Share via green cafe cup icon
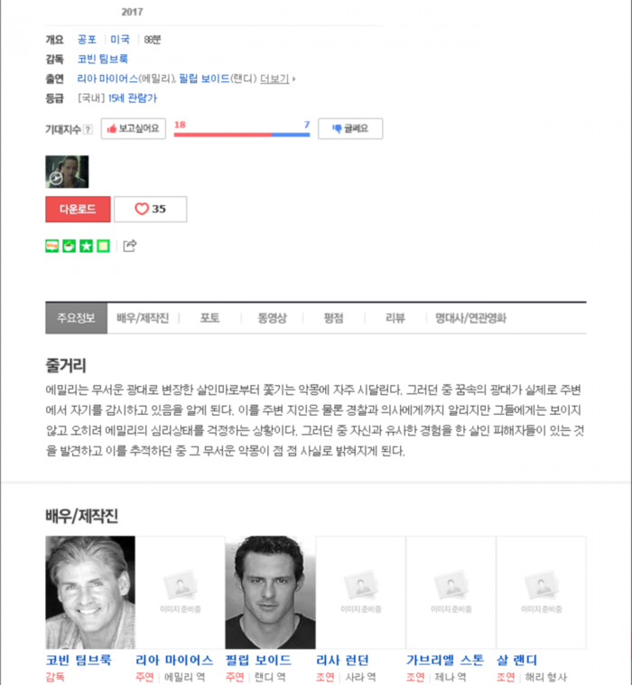The image size is (632, 685). (x=69, y=246)
